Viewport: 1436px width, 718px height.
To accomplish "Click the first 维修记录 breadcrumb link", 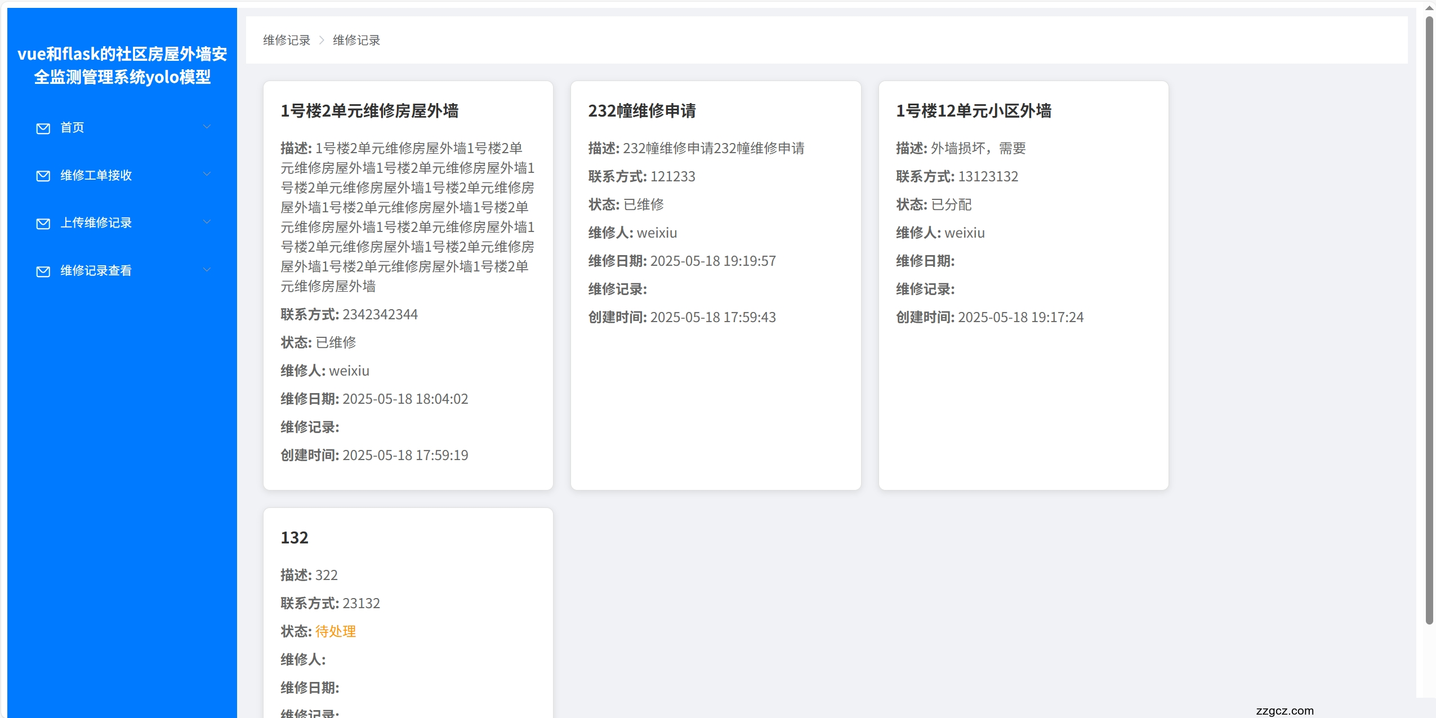I will pyautogui.click(x=287, y=40).
